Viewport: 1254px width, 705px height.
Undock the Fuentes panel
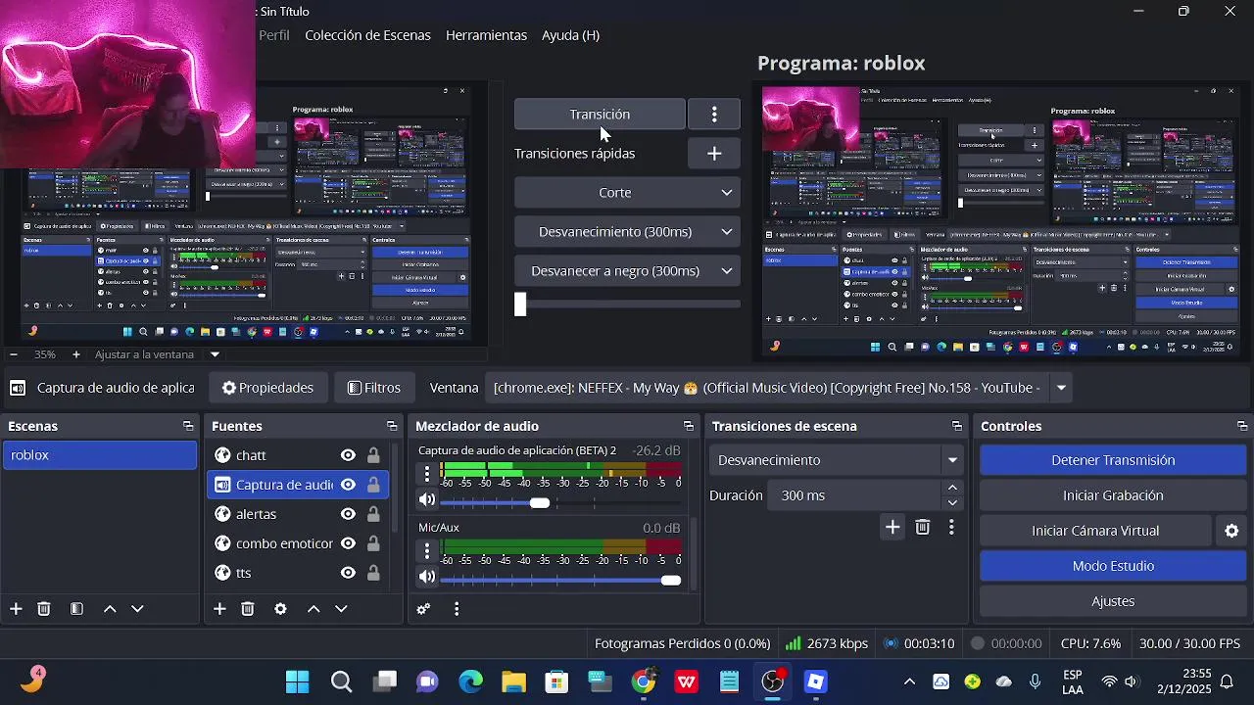392,426
